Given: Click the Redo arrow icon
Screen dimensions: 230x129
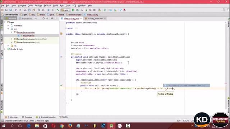Looking at the screenshot, I should (20, 10).
